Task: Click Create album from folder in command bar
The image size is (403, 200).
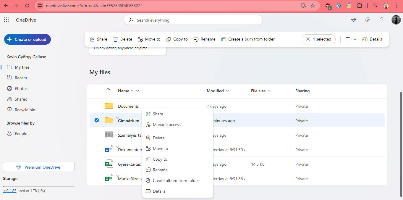Action: [248, 39]
